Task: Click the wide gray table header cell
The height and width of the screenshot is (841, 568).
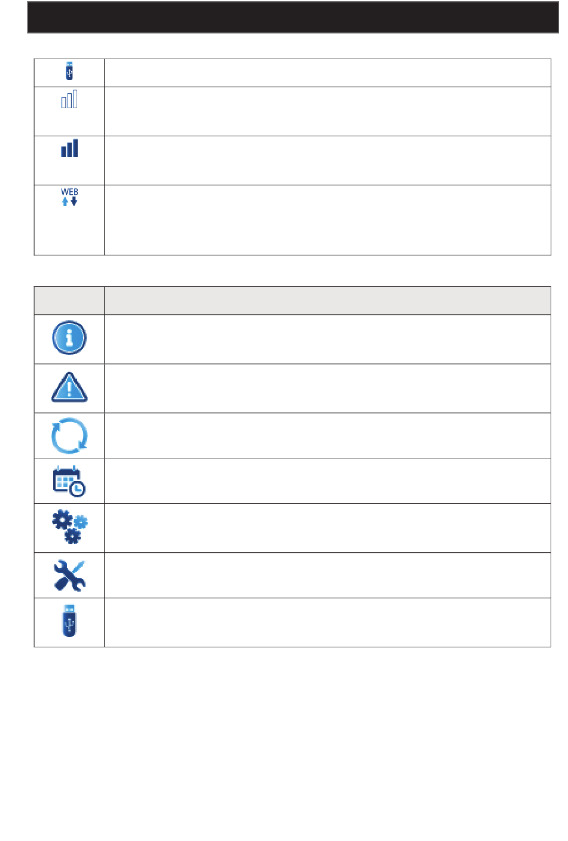Action: coord(328,301)
